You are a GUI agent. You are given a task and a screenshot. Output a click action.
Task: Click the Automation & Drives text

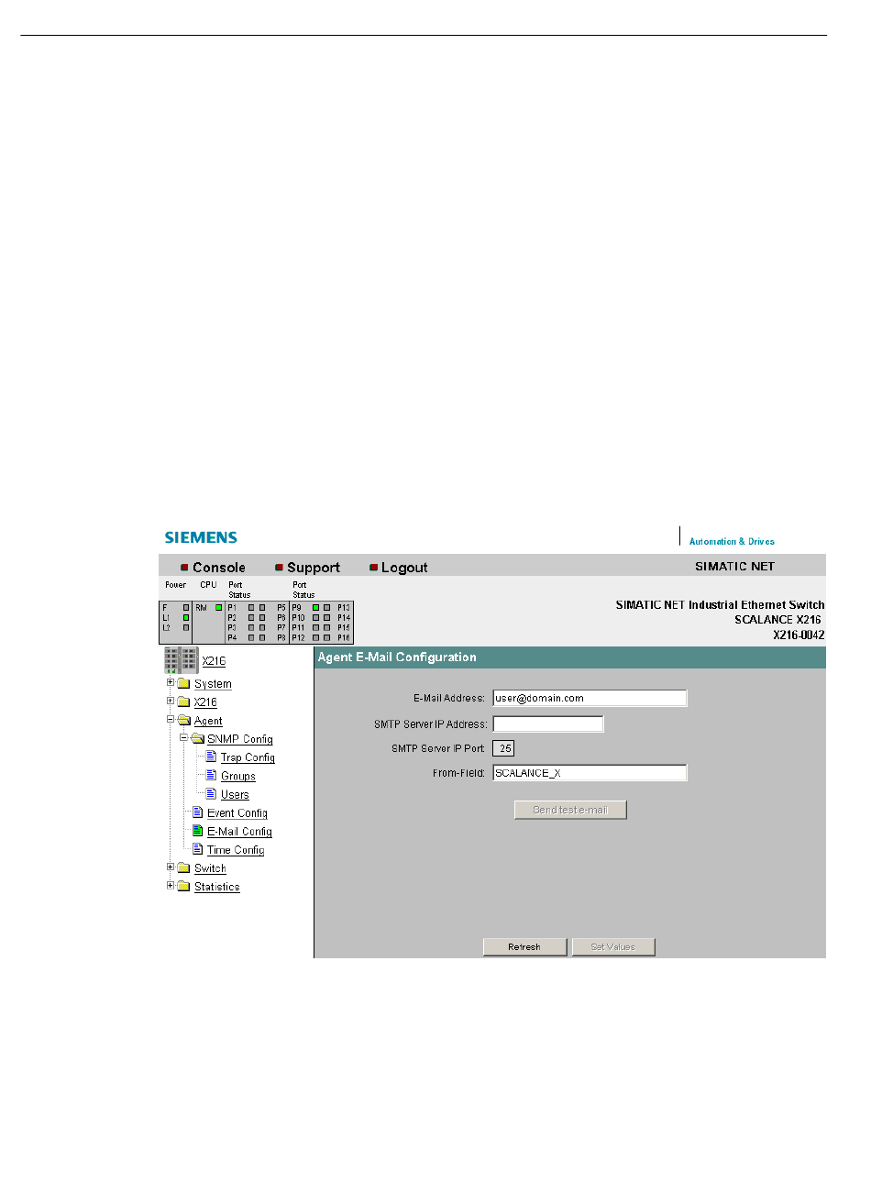[732, 542]
